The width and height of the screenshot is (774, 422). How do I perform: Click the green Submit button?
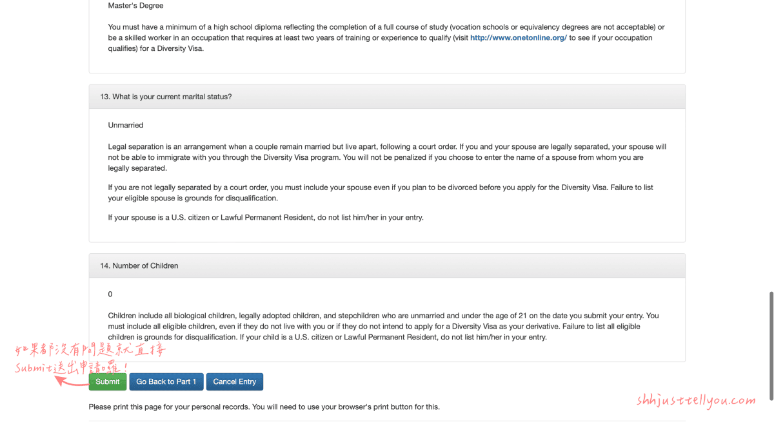108,381
